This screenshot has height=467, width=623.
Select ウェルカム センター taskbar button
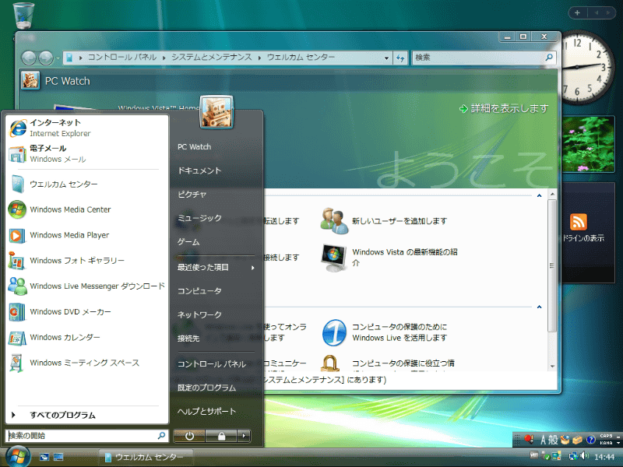(x=146, y=457)
